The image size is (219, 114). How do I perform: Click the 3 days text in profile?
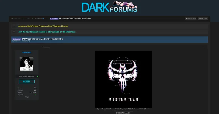27,97
